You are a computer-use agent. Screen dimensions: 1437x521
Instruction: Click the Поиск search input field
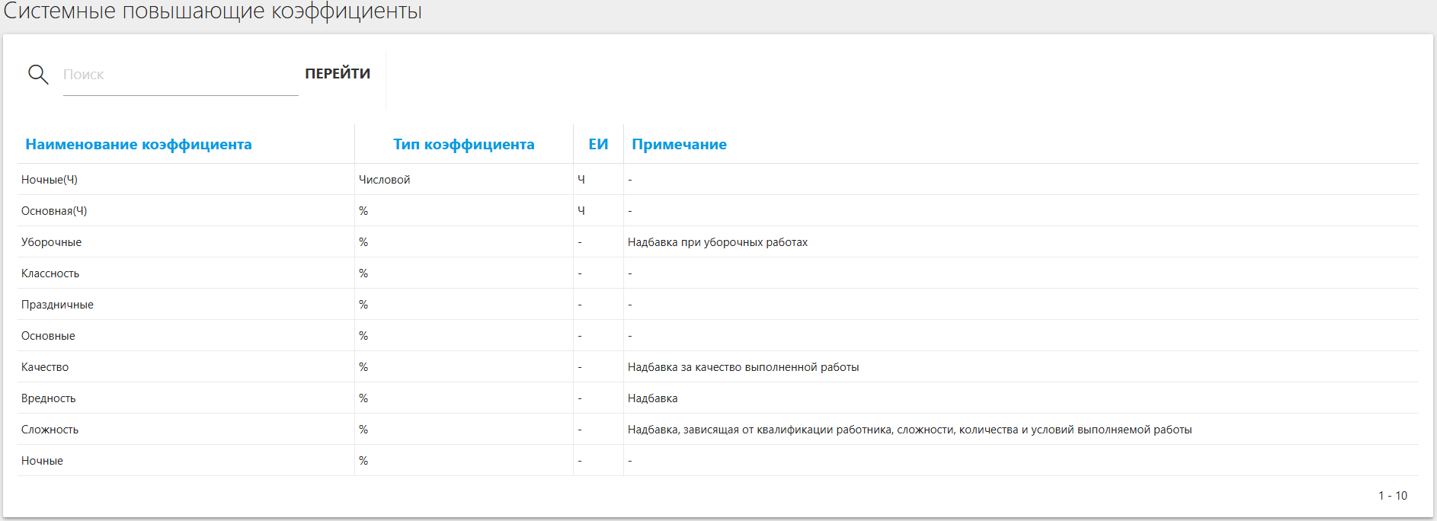pyautogui.click(x=180, y=75)
